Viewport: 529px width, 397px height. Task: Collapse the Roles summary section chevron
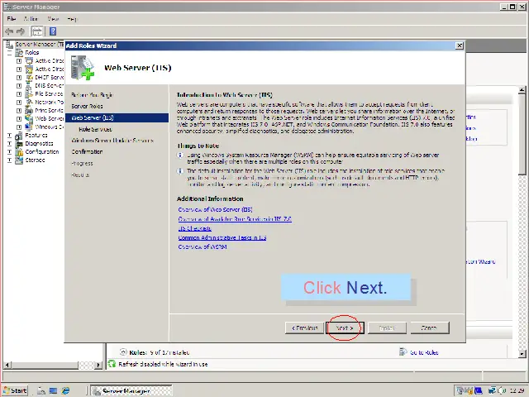pos(123,352)
